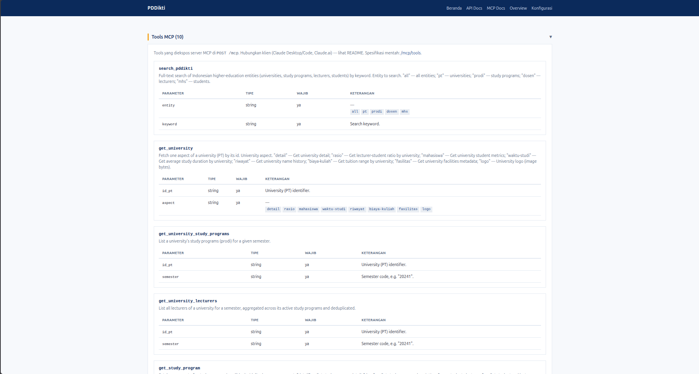Viewport: 699px width, 374px height.
Task: Select semester parameter in get_university_study_programs
Action: (170, 277)
